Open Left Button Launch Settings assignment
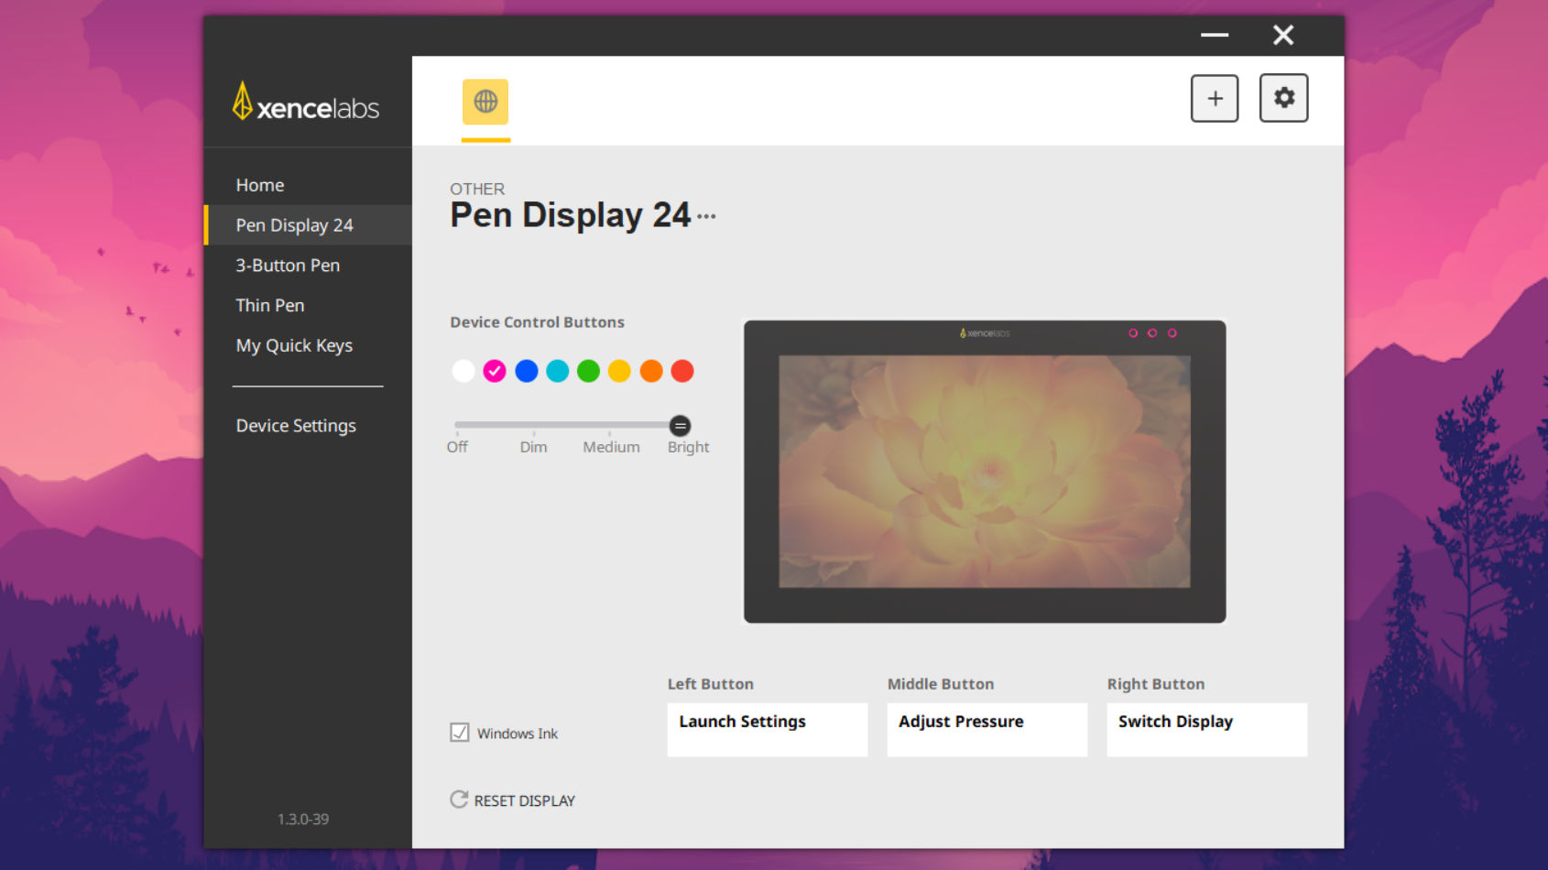The image size is (1548, 870). tap(768, 730)
